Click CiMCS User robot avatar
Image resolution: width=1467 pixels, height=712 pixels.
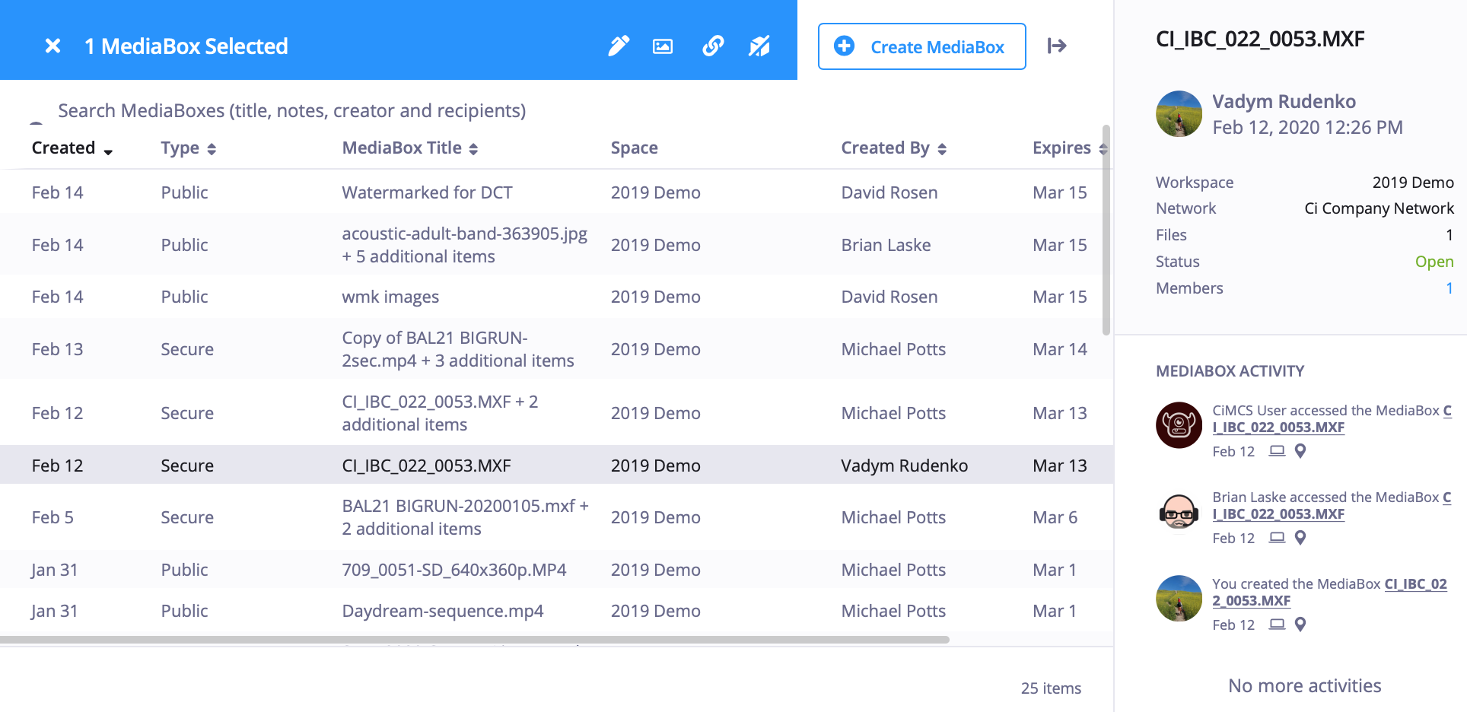[1179, 425]
